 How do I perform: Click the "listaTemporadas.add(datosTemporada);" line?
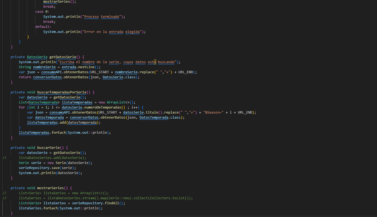(64, 122)
